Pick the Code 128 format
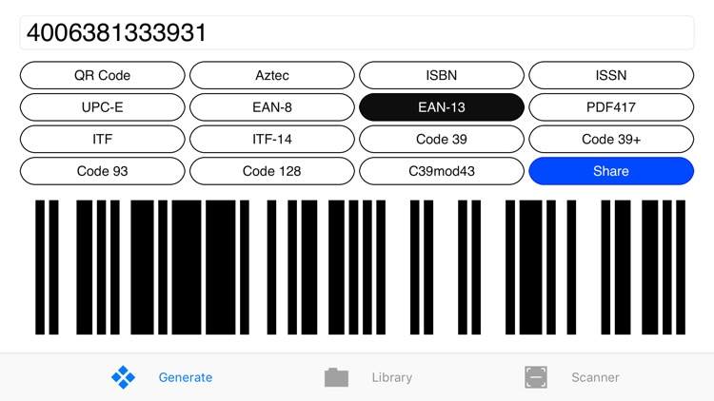 click(x=272, y=171)
